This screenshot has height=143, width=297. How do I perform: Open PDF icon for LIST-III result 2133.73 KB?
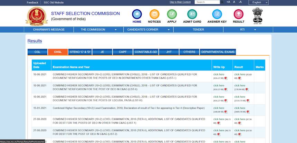(x=248, y=101)
